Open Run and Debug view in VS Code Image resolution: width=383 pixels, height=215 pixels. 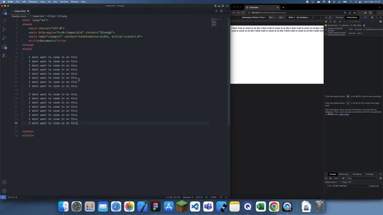tap(5, 38)
